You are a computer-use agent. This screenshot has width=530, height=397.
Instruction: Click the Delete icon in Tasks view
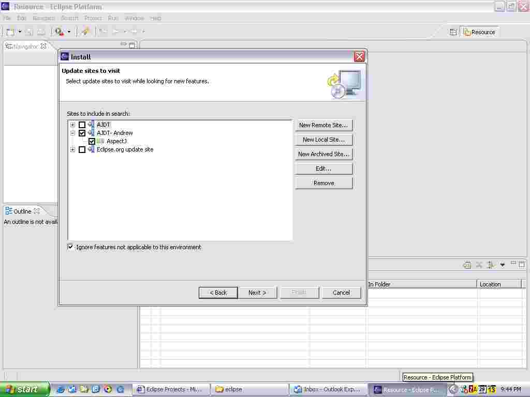point(479,265)
